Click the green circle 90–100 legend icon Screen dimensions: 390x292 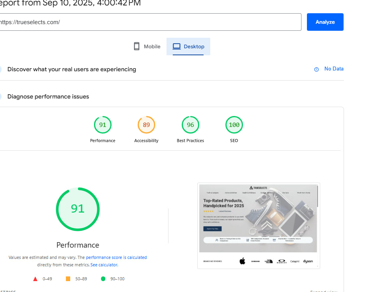coord(103,279)
